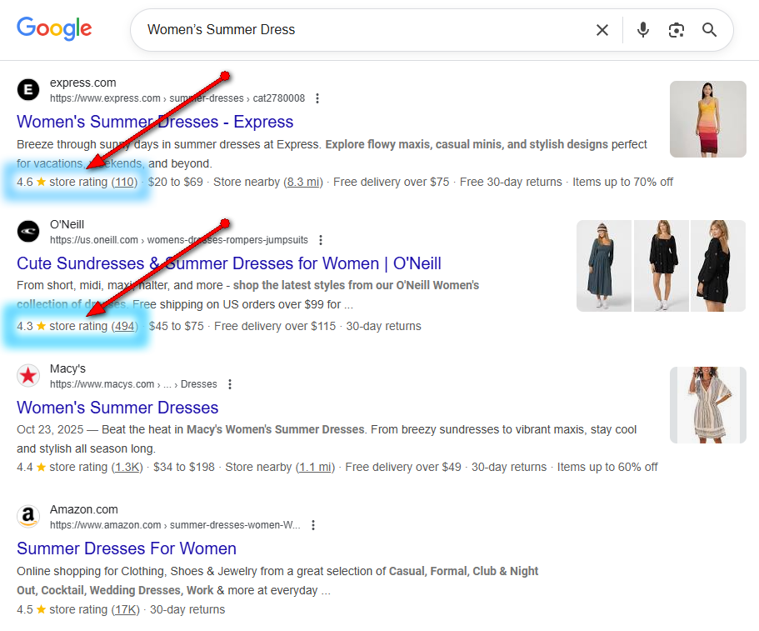
Task: Open Google Lens image search
Action: [677, 29]
